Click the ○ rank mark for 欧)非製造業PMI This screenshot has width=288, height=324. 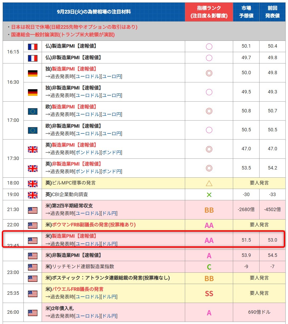[209, 130]
